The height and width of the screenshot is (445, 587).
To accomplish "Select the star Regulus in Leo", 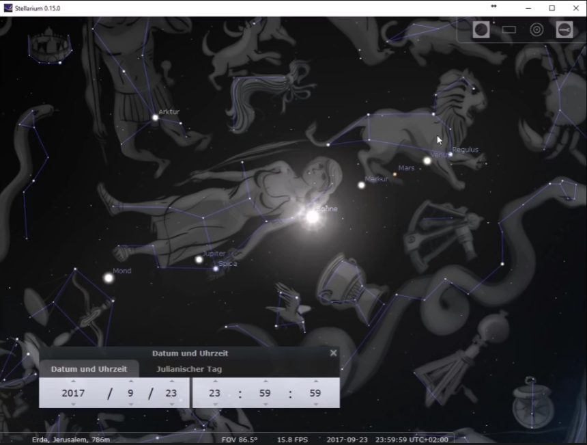I will point(450,154).
